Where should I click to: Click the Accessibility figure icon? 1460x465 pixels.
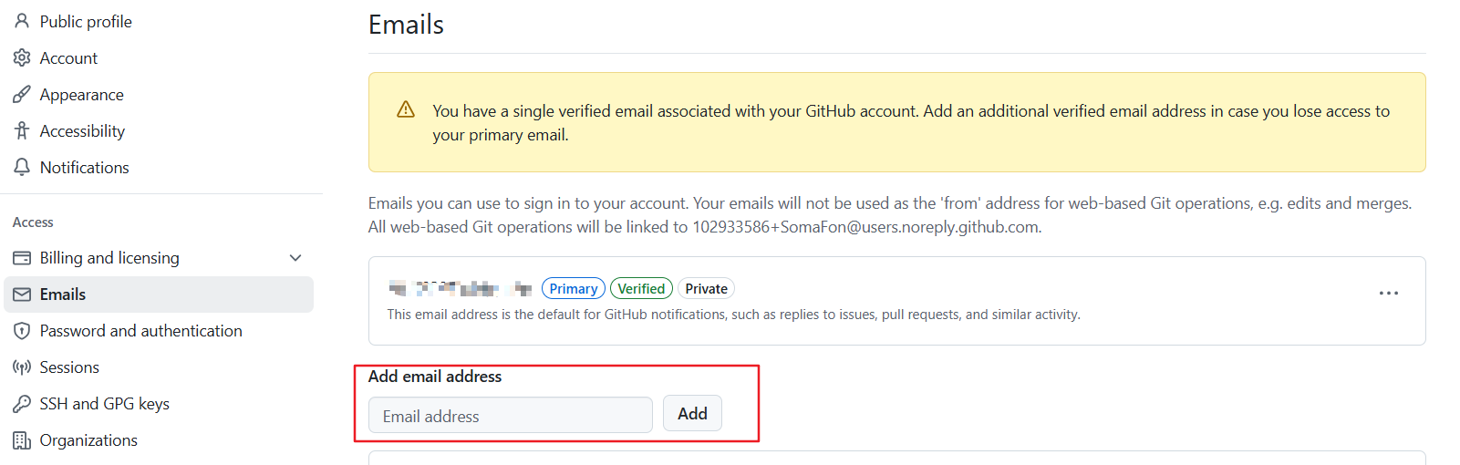pyautogui.click(x=22, y=130)
